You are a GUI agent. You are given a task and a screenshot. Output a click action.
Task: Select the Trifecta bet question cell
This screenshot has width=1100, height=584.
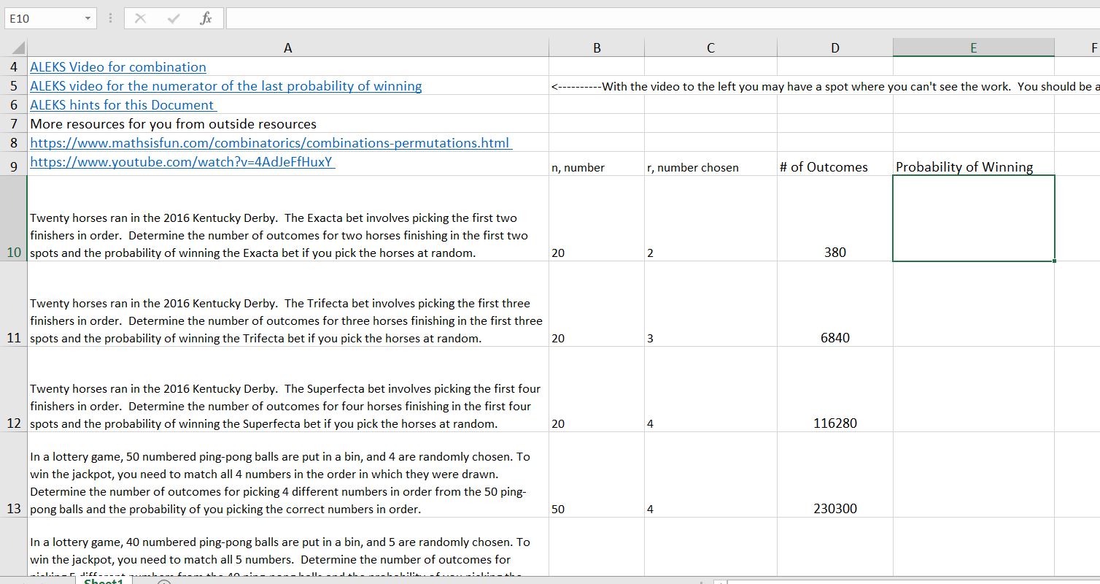pyautogui.click(x=287, y=304)
